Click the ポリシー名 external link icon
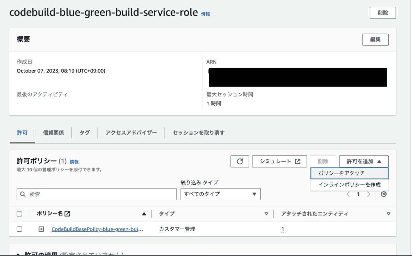 67,214
